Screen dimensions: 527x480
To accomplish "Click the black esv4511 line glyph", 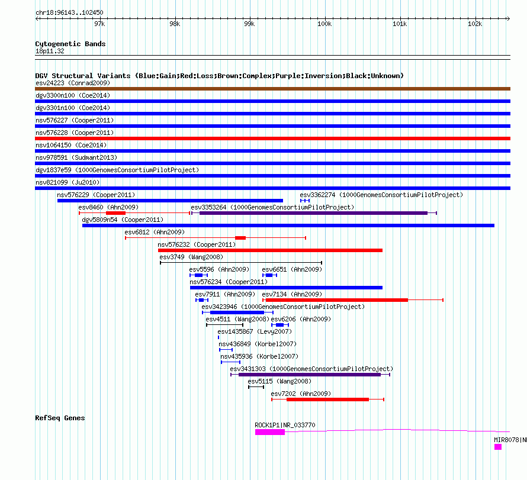I will tap(224, 325).
